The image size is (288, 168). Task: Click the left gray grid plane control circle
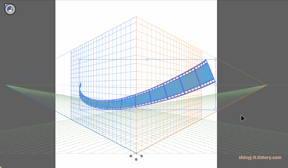[131, 156]
